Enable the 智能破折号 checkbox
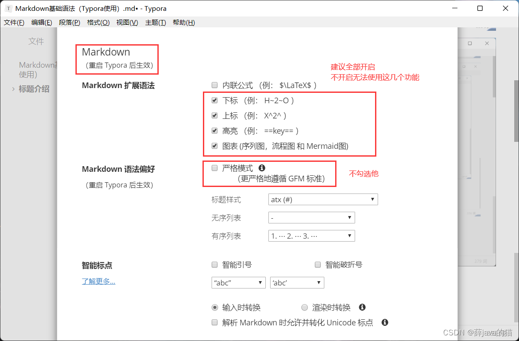 click(317, 265)
